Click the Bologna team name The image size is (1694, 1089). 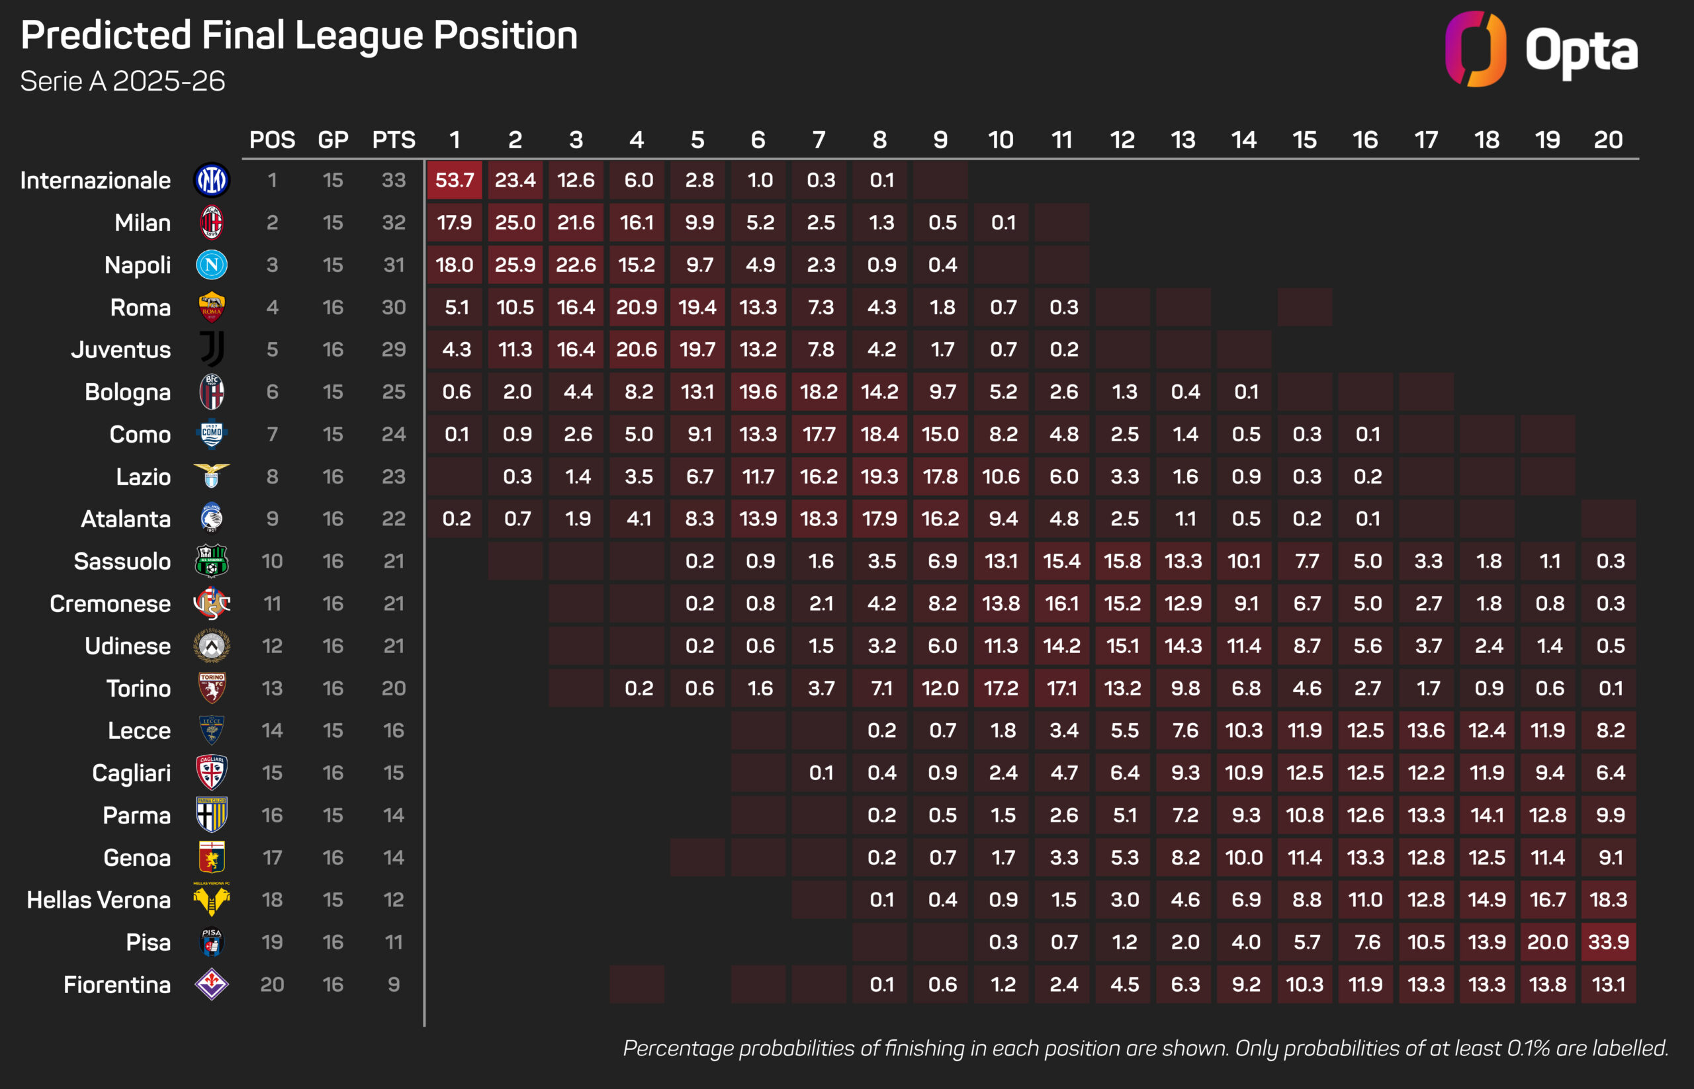point(128,392)
